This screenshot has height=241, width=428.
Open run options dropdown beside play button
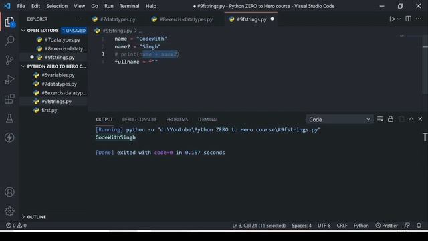pos(399,19)
